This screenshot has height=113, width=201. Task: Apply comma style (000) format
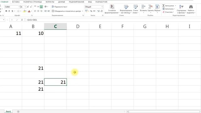tap(94, 11)
